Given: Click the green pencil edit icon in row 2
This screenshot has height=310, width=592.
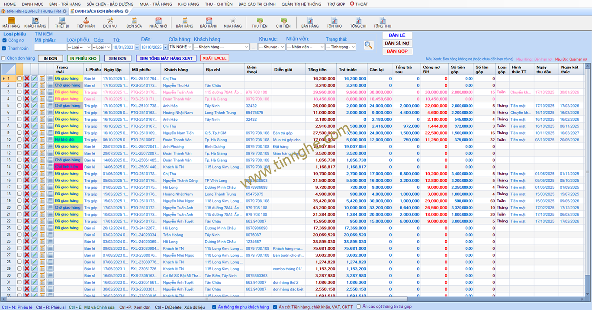Looking at the screenshot, I should (35, 86).
